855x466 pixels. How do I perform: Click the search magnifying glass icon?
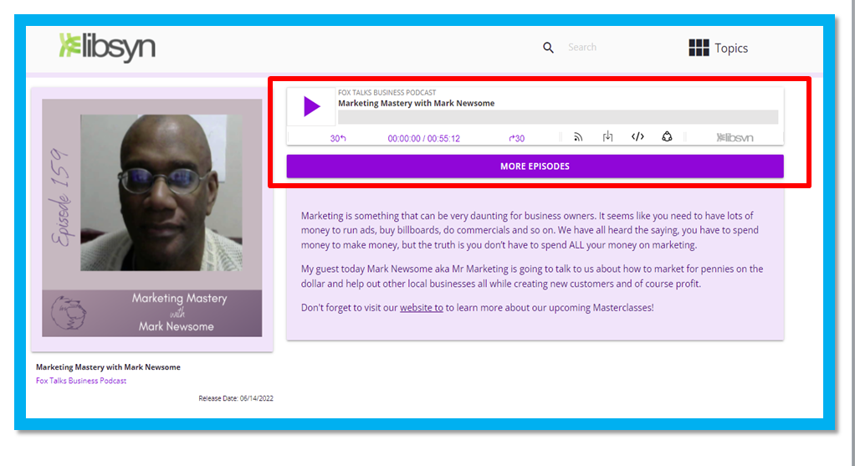[x=548, y=48]
